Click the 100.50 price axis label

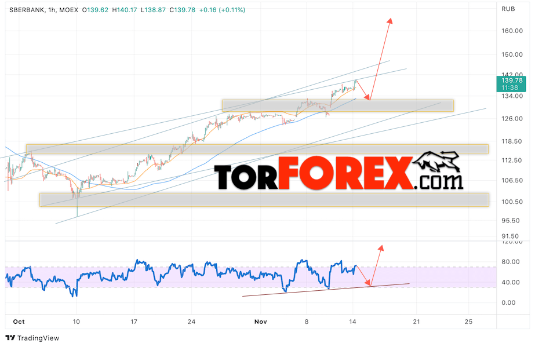tap(512, 202)
